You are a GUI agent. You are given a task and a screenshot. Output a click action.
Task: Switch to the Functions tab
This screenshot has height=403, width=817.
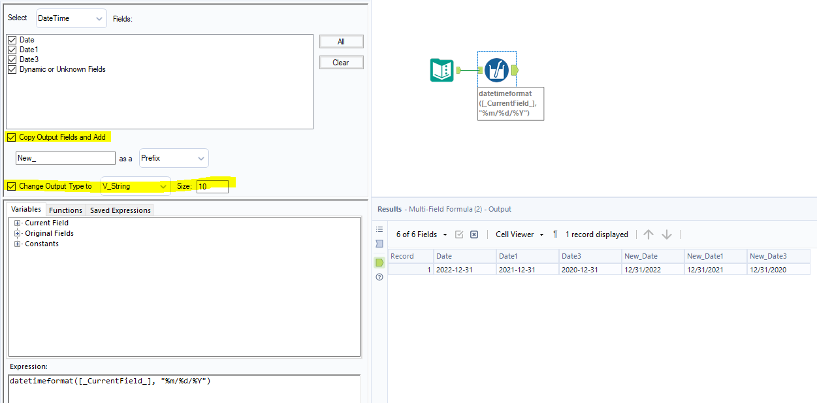click(x=65, y=210)
